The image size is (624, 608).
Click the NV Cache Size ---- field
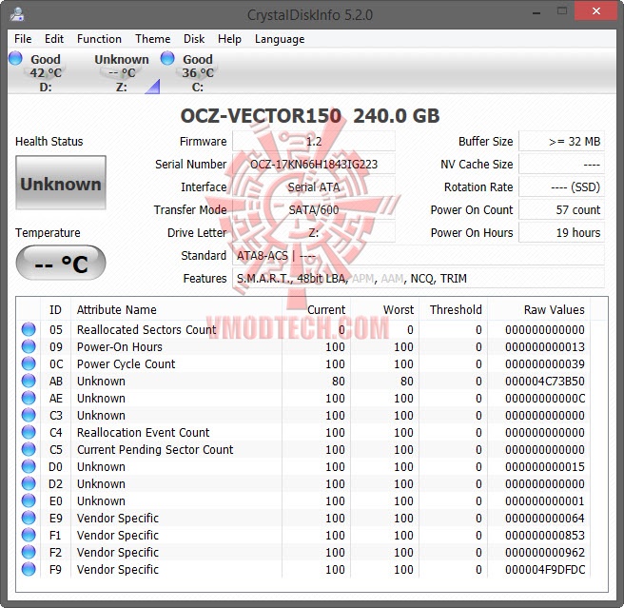click(561, 164)
